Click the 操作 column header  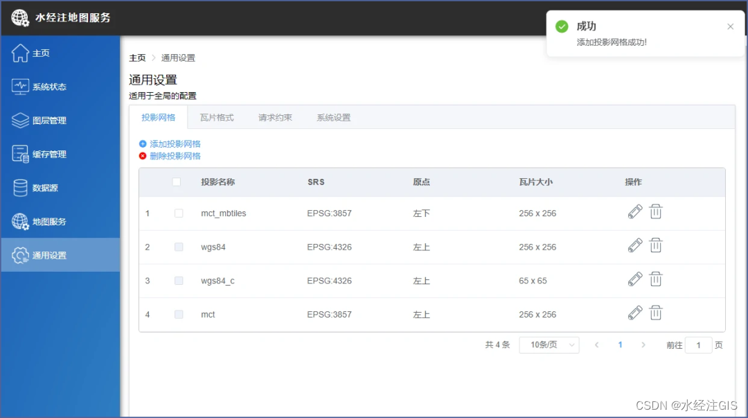click(x=634, y=182)
